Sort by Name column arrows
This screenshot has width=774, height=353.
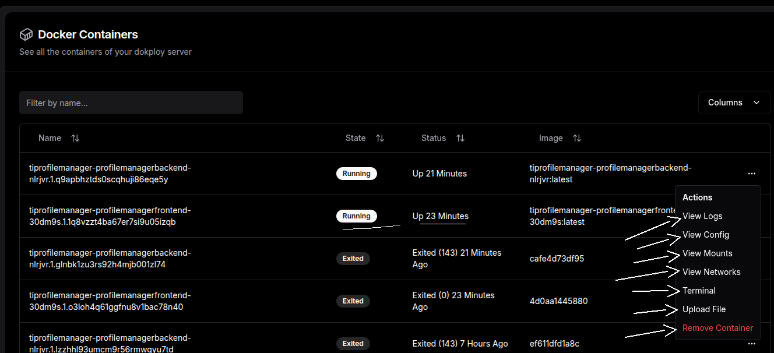[x=75, y=138]
